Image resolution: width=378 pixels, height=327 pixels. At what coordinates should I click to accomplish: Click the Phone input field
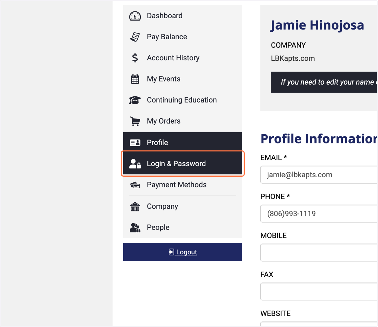click(x=319, y=214)
